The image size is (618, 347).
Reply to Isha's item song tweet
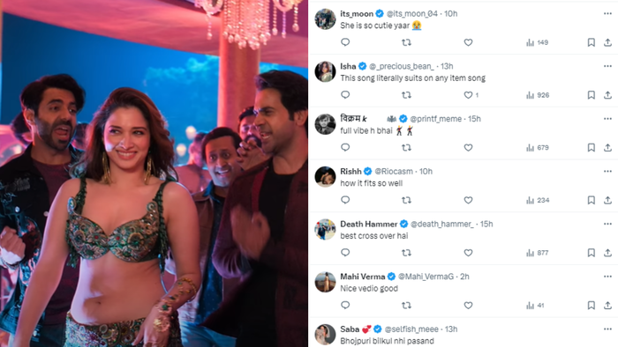(x=345, y=95)
